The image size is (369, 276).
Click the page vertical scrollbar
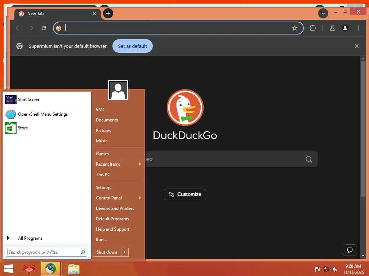click(363, 129)
